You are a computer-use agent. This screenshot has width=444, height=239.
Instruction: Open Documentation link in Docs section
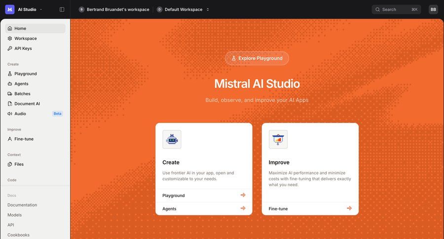click(x=22, y=205)
